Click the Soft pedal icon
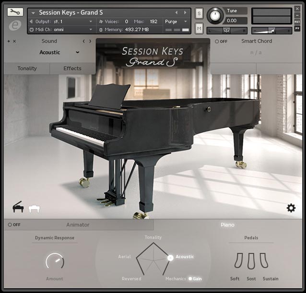 [x=238, y=260]
